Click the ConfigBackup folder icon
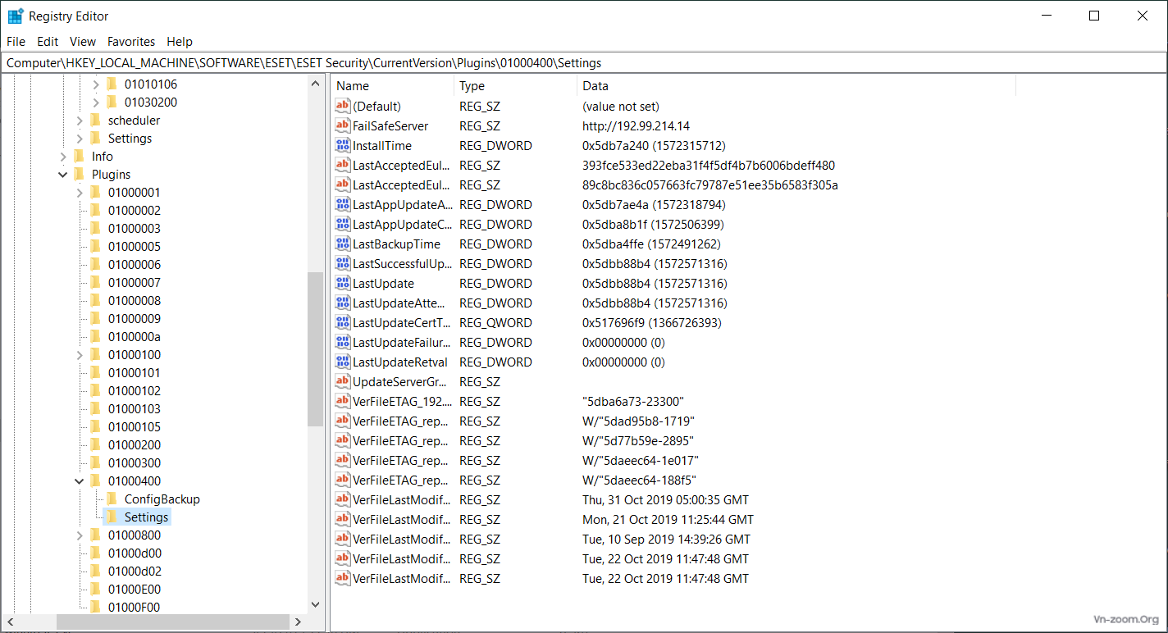Screen dimensions: 1168x633 [x=112, y=499]
